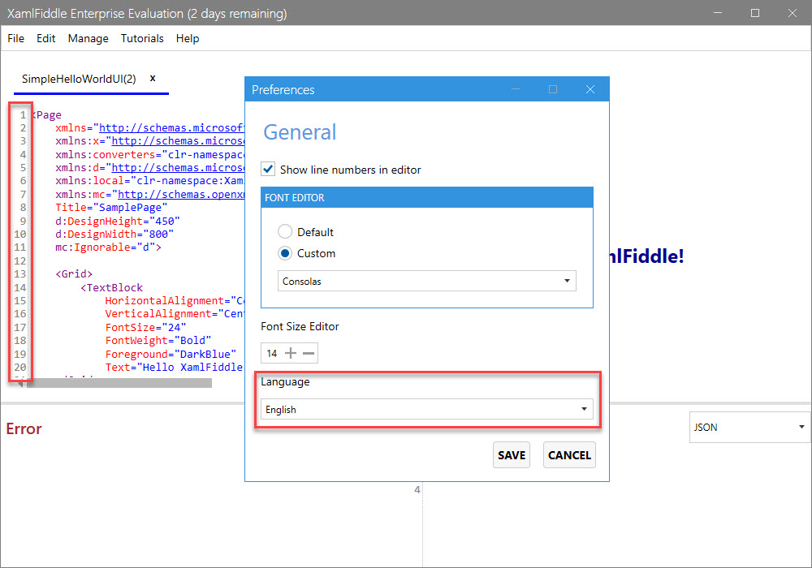Viewport: 812px width, 568px height.
Task: Open the Manage menu
Action: click(x=88, y=38)
